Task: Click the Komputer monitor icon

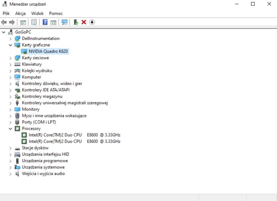Action: click(x=17, y=77)
